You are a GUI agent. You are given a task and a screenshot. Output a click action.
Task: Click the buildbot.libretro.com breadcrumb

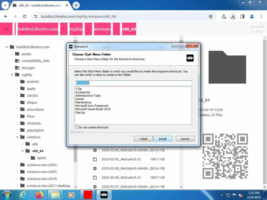click(x=38, y=29)
